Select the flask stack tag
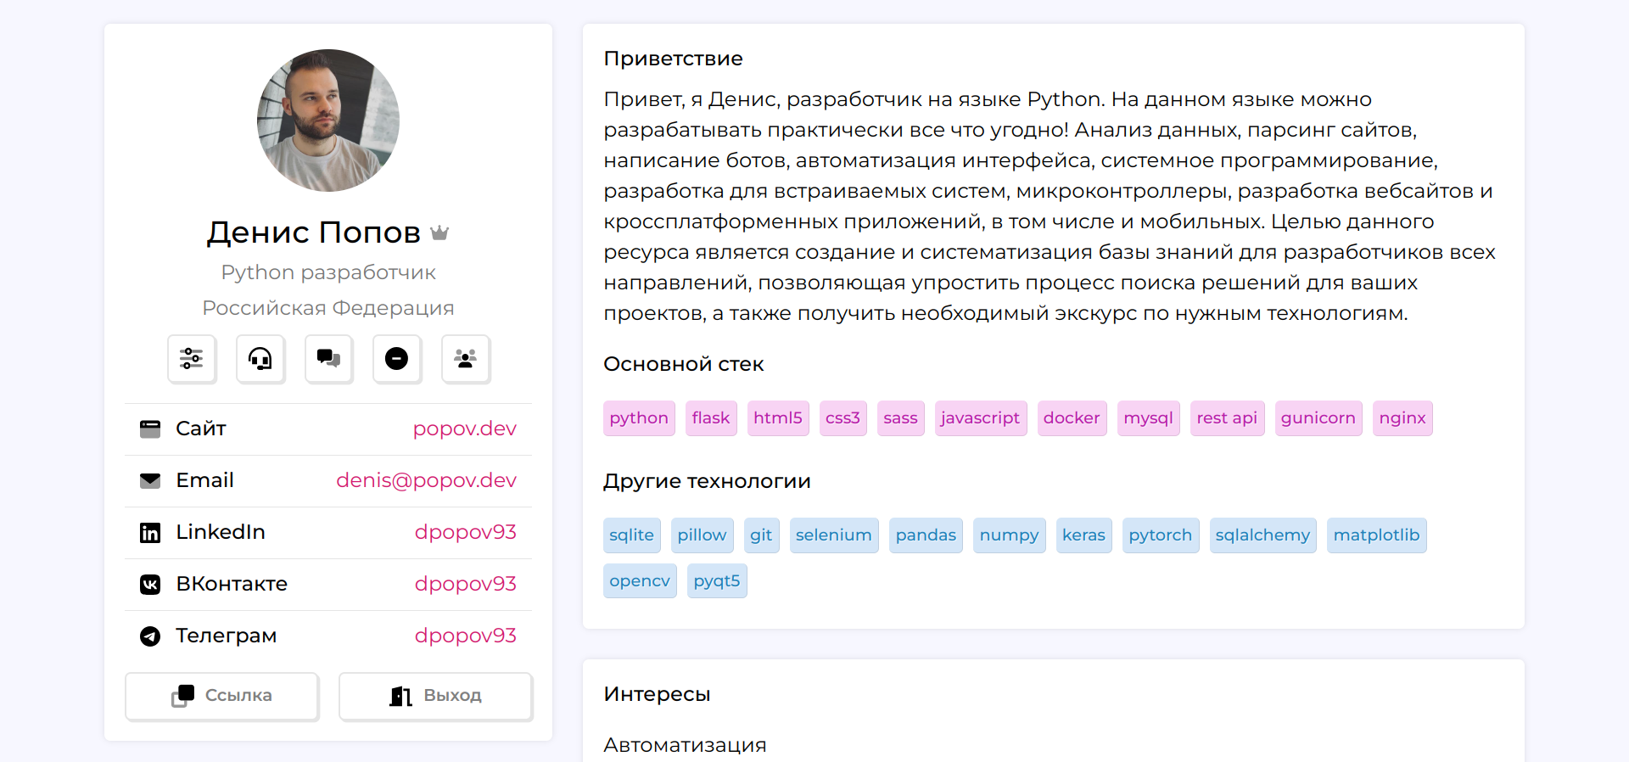This screenshot has height=762, width=1629. click(711, 418)
